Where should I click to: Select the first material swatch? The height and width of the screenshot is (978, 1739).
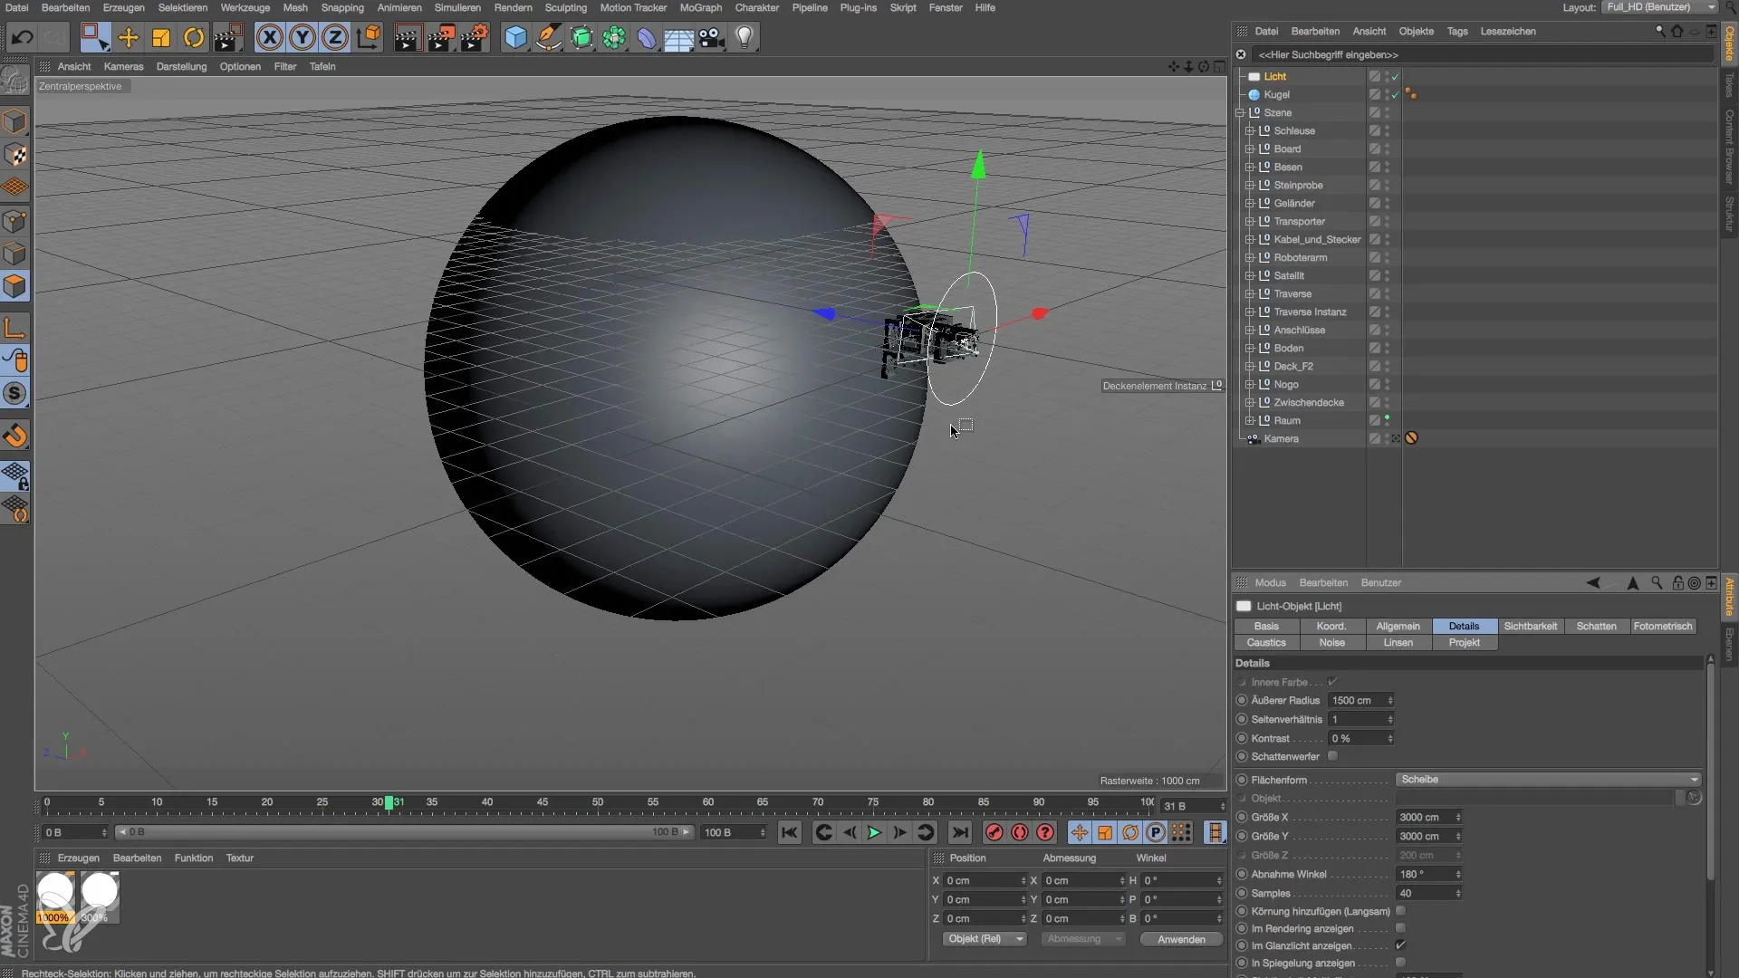(55, 896)
